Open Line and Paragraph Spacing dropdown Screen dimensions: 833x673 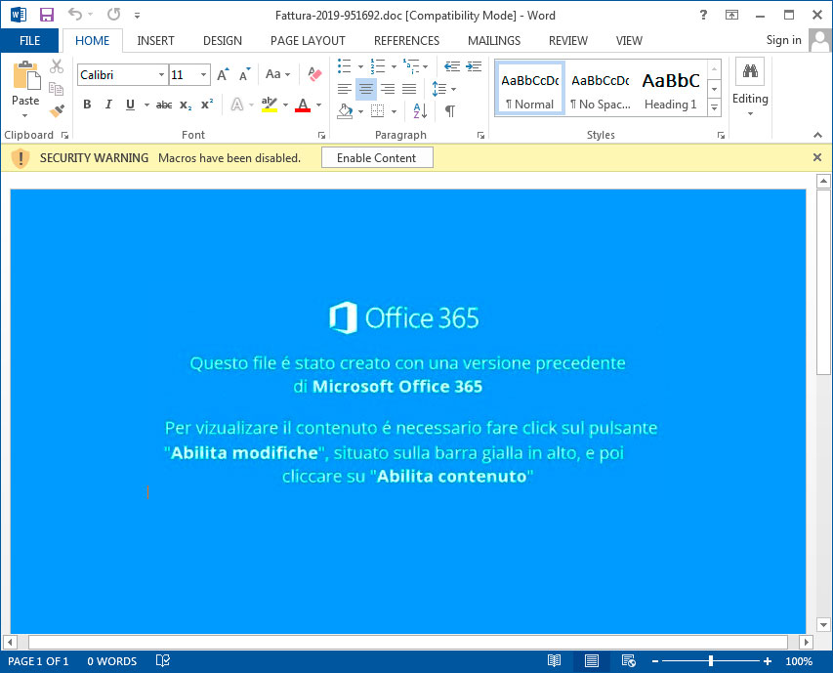tap(444, 89)
